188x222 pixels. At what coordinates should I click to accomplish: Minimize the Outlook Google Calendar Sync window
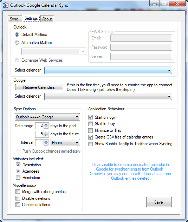pyautogui.click(x=155, y=4)
